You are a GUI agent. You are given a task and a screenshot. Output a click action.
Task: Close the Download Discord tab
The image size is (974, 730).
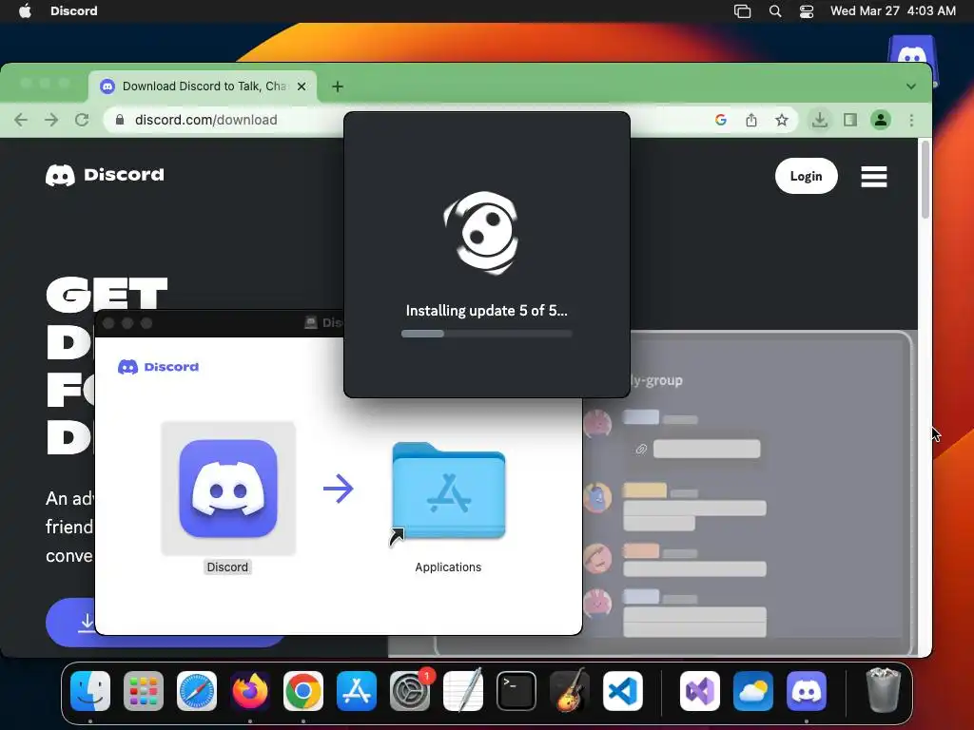(302, 86)
